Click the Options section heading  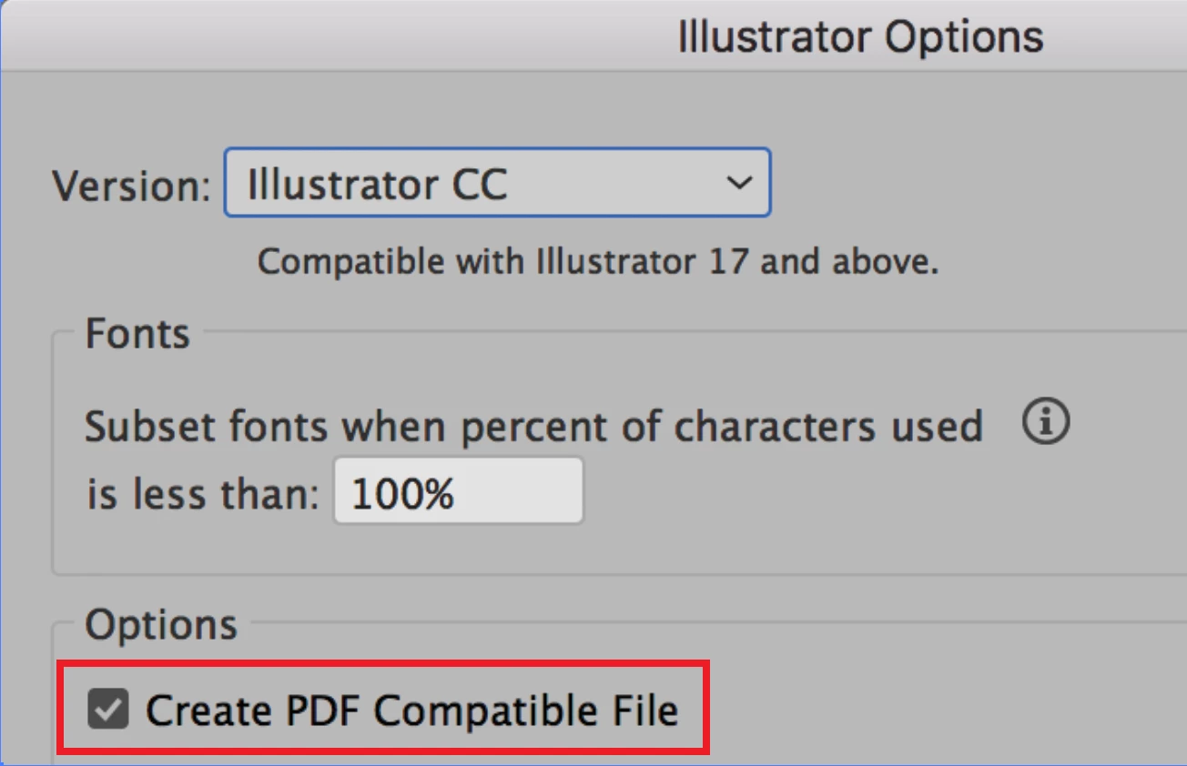(x=161, y=625)
